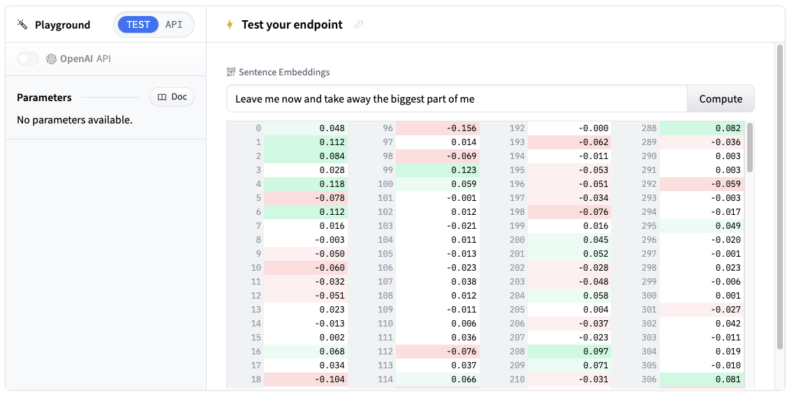Select value -0.078 at index 5

tap(306, 197)
